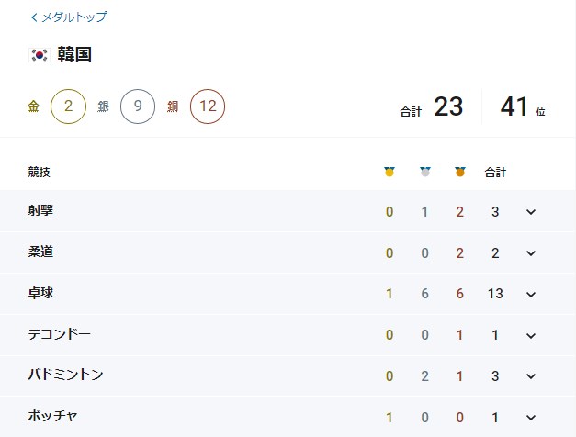Click the gold medal column icon
Screen dimensions: 576x437
click(x=390, y=172)
